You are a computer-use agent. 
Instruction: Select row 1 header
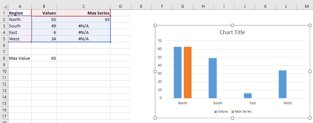[4, 13]
